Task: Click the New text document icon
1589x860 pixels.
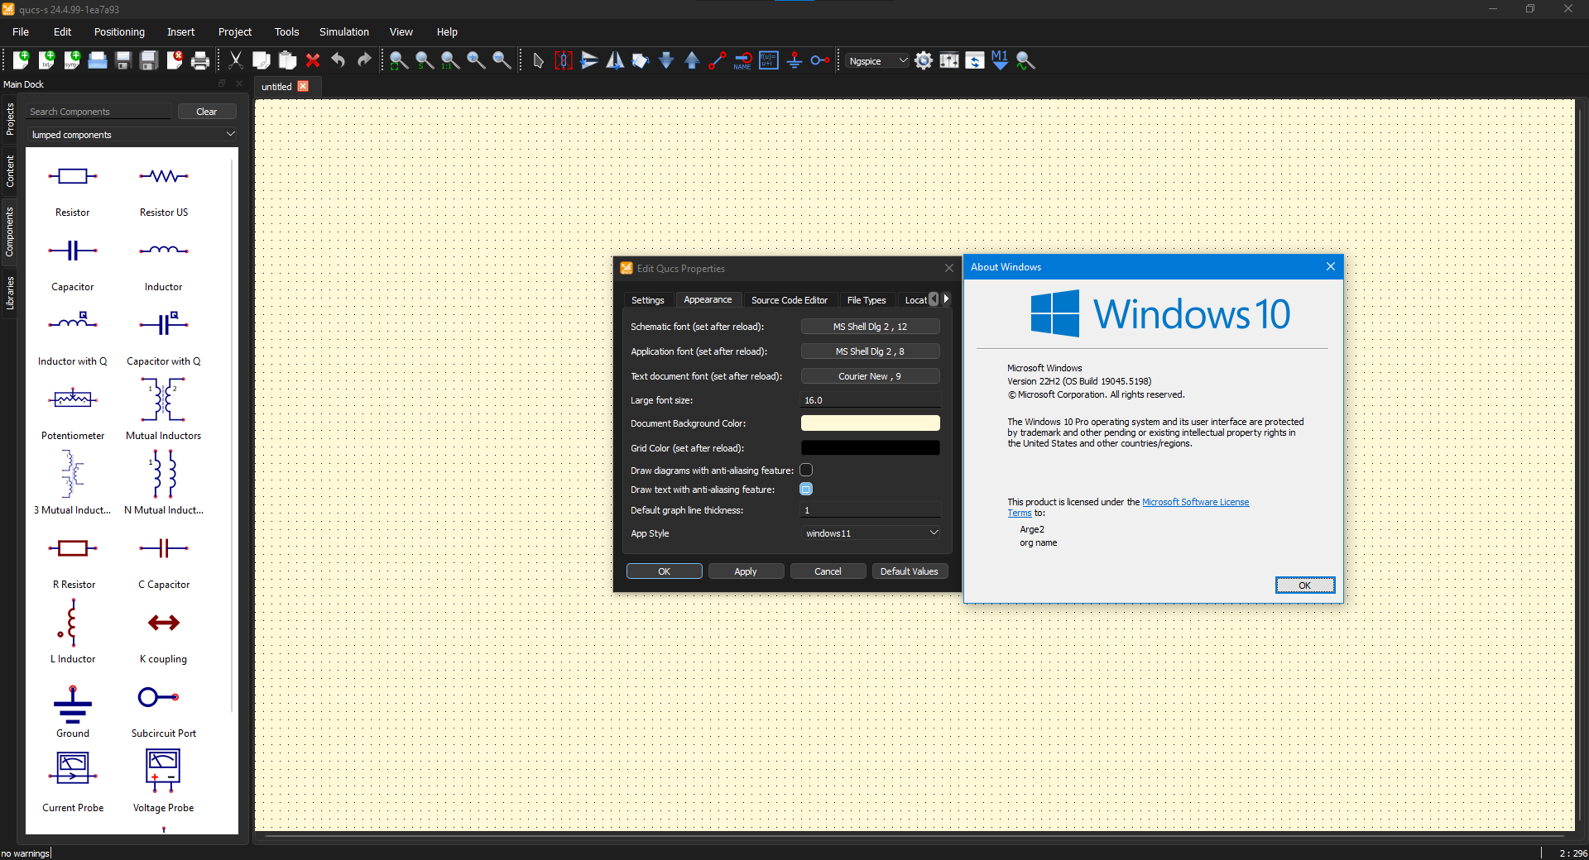Action: pyautogui.click(x=46, y=60)
